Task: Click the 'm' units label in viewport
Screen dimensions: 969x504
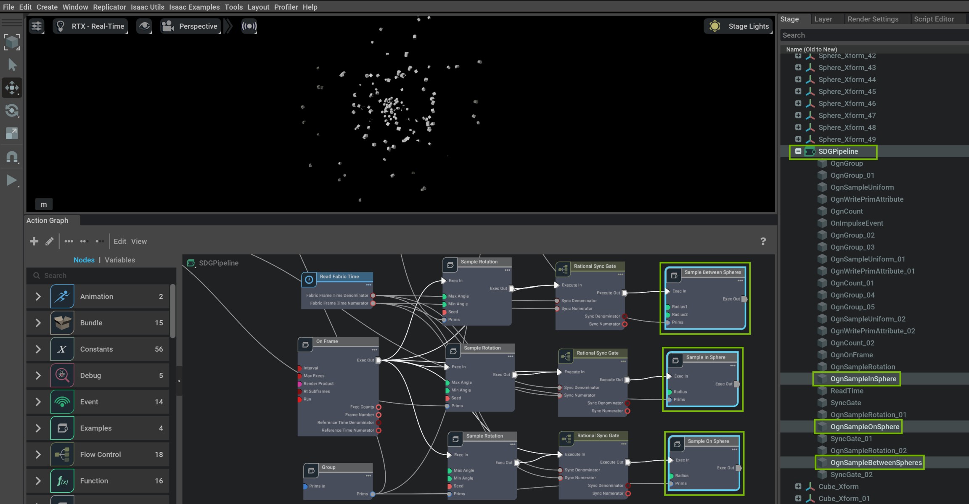Action: click(44, 204)
